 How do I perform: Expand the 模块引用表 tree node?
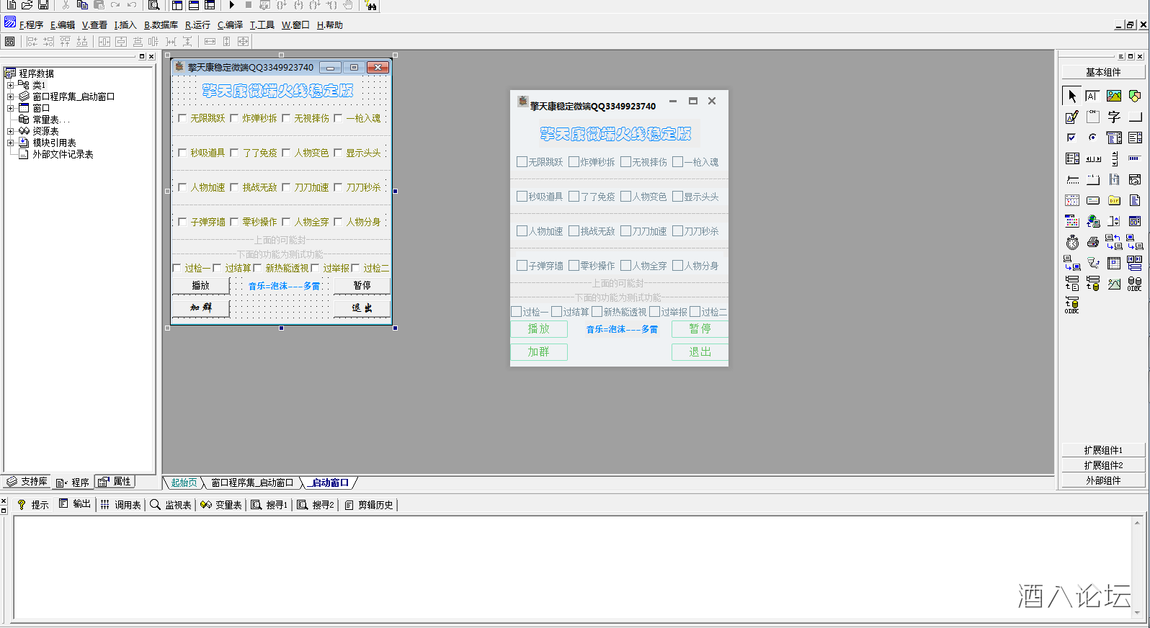point(10,143)
